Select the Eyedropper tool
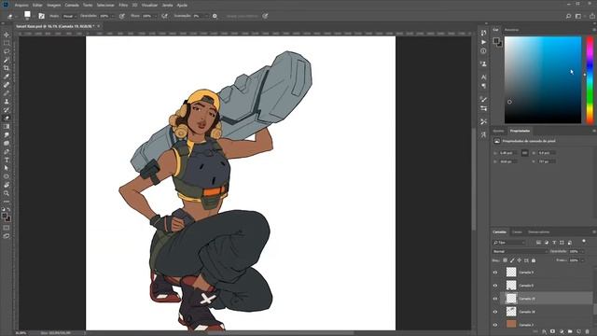This screenshot has height=336, width=597. point(7,77)
